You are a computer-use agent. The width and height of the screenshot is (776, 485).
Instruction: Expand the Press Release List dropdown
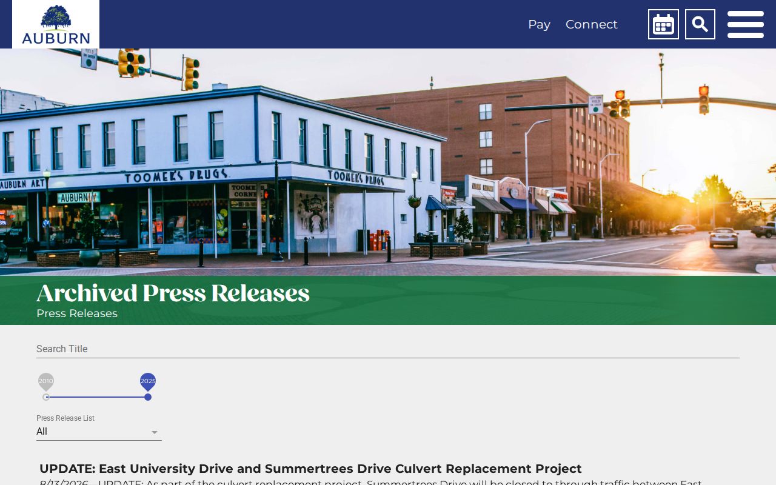[x=99, y=432]
